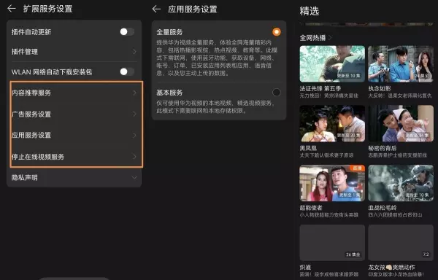Go back from 扩展服务设置 screen
438x280 pixels.
12,9
